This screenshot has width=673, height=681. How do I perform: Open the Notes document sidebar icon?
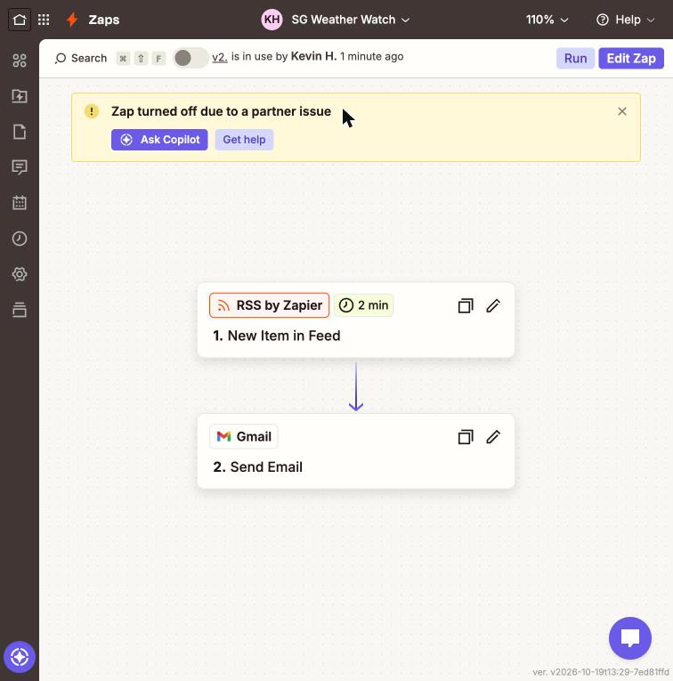pos(20,132)
